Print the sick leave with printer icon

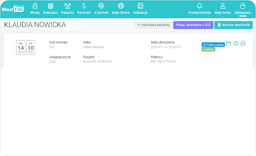coord(243,44)
